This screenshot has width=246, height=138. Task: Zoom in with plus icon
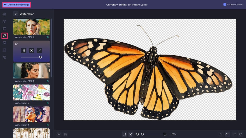click(x=165, y=134)
